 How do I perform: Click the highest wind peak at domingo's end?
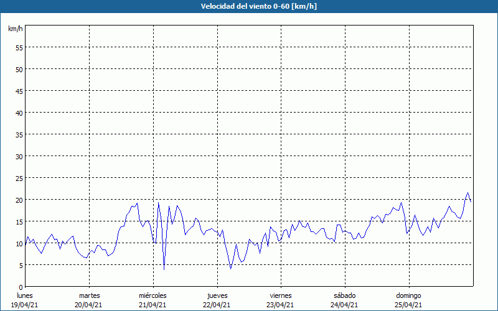pos(467,193)
